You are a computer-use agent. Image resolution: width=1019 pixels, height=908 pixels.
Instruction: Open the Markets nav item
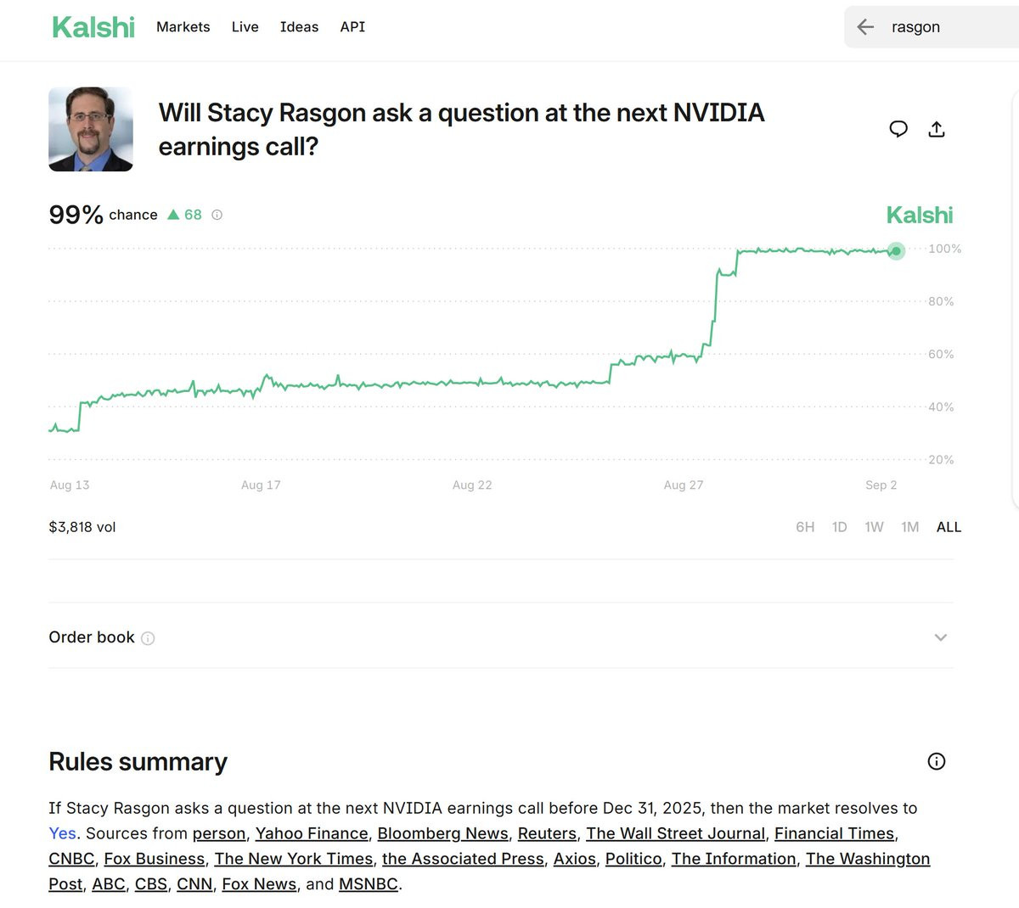[183, 27]
